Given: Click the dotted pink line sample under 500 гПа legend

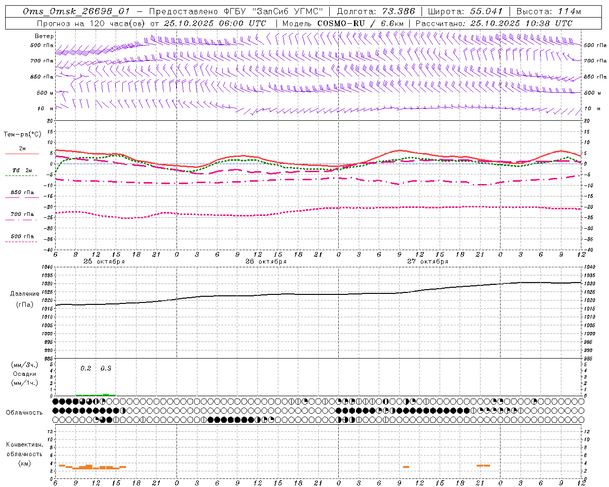Looking at the screenshot, I should (x=21, y=242).
